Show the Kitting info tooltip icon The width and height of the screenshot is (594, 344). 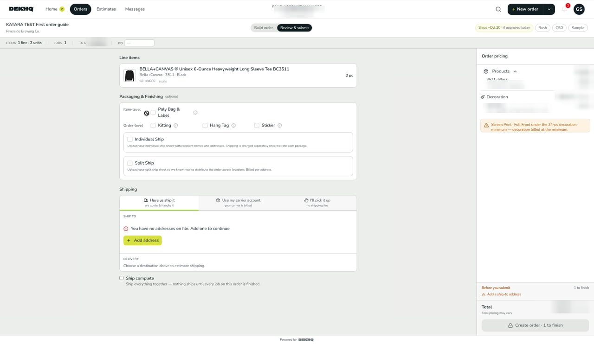click(176, 126)
